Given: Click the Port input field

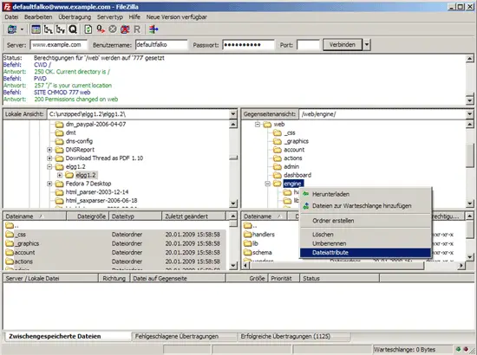Looking at the screenshot, I should (308, 45).
